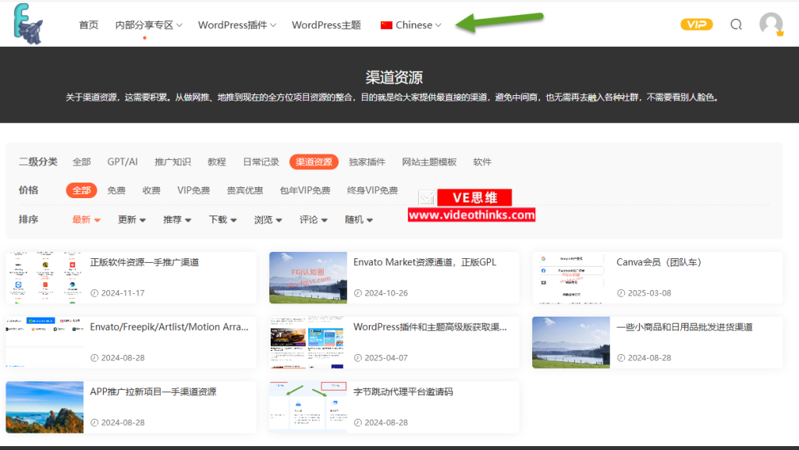Screen dimensions: 799x450
Task: Click the user avatar icon
Action: point(770,24)
